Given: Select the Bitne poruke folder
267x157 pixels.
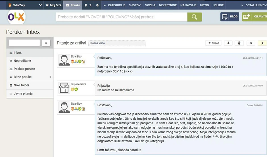Looking at the screenshot, I should 22,77.
